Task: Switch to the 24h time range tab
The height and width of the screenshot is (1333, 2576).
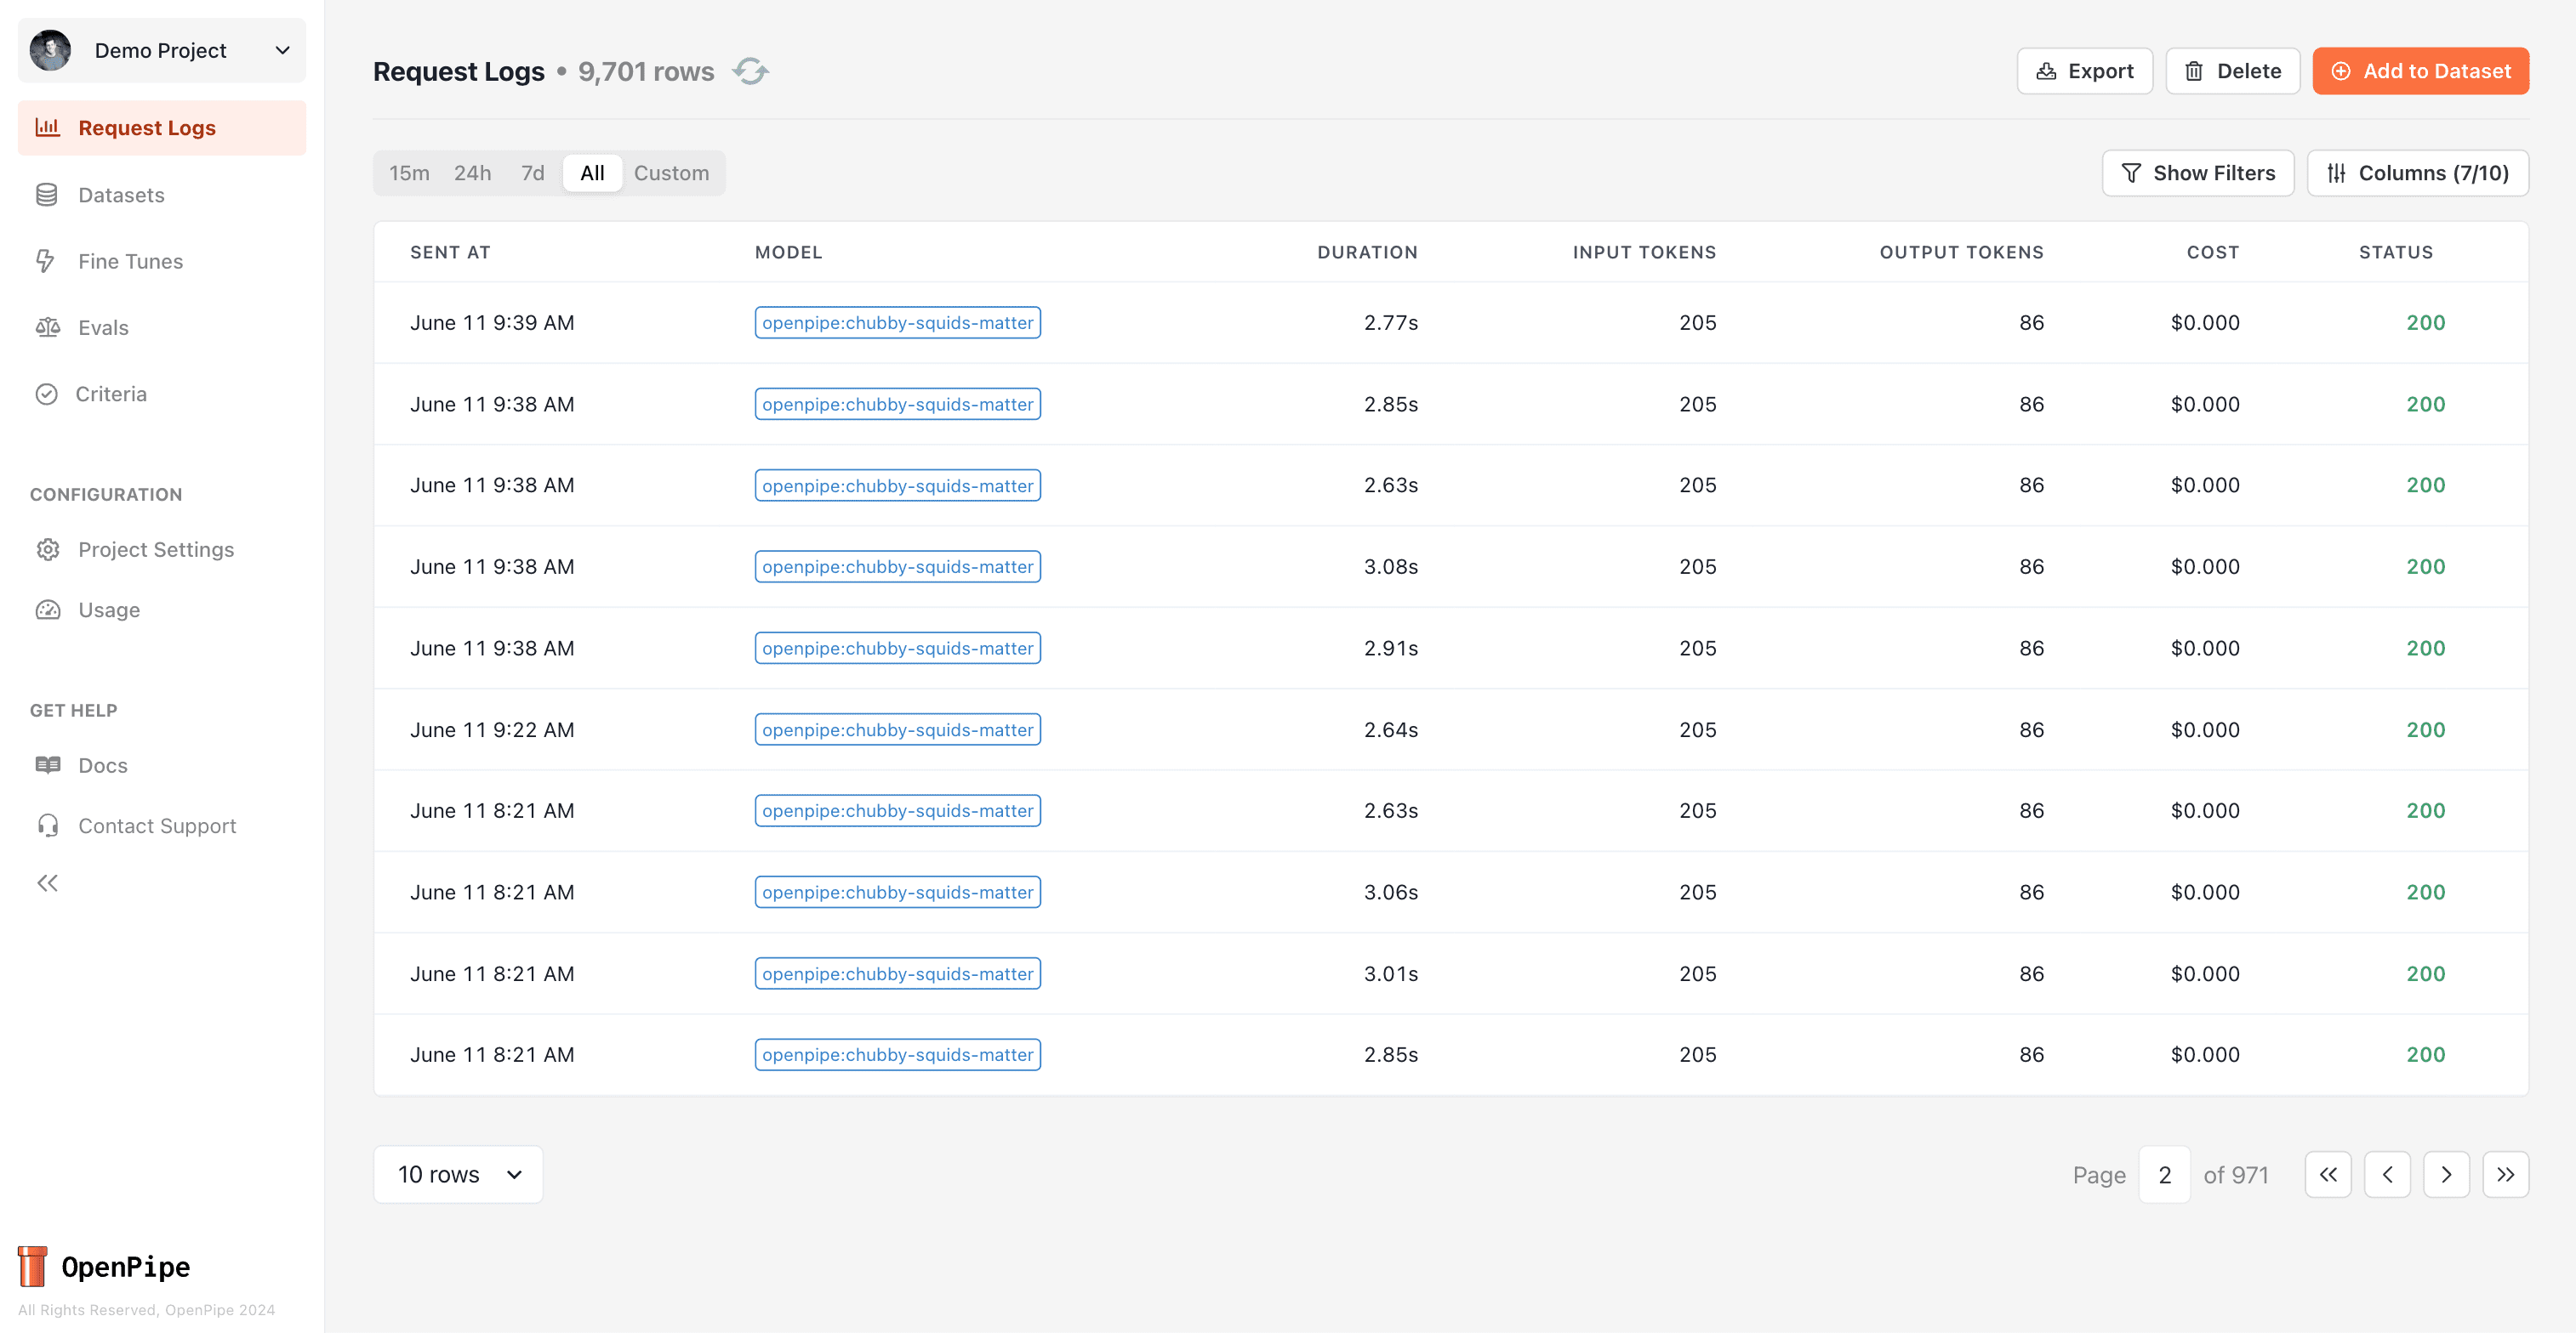Action: click(472, 172)
